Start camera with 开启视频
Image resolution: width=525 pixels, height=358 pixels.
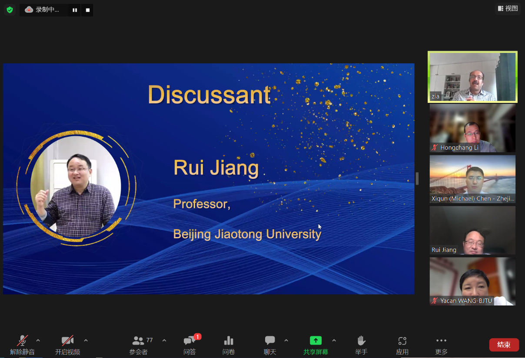point(67,345)
